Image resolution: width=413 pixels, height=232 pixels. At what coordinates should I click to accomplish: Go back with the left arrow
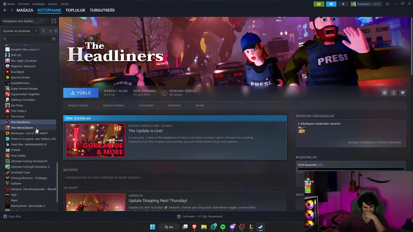click(x=5, y=10)
